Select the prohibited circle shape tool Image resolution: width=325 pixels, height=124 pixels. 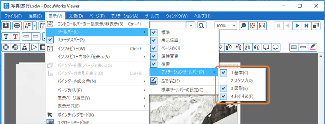point(15,48)
